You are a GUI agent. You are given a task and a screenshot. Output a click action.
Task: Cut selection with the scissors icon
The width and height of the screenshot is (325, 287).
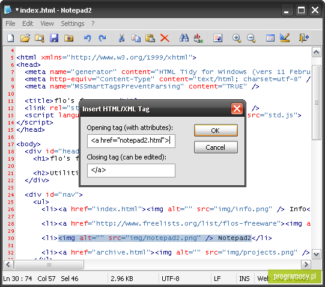pos(121,38)
